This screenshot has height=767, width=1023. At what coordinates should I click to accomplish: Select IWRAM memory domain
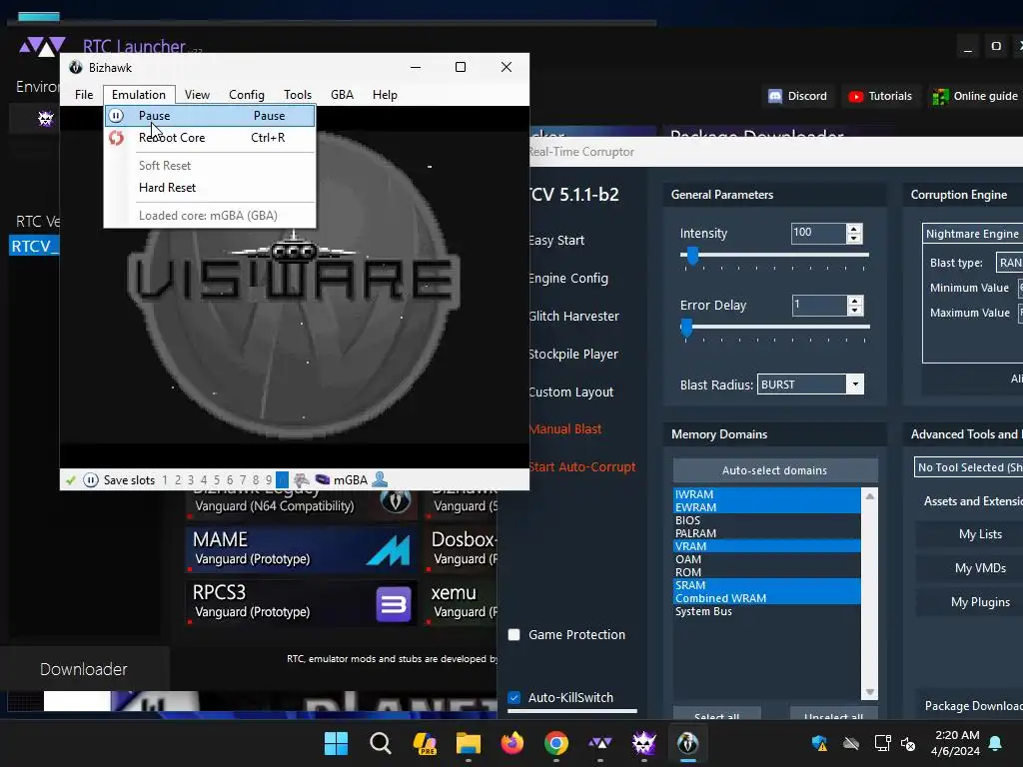point(766,494)
